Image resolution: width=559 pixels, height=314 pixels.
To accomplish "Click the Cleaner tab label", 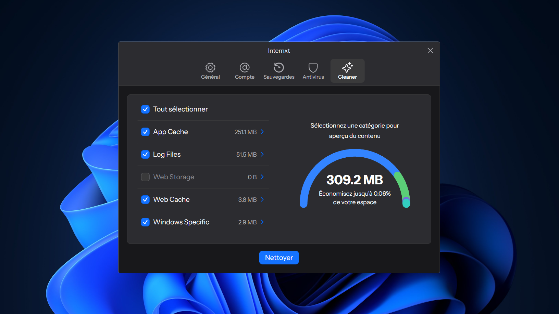I will pos(347,77).
